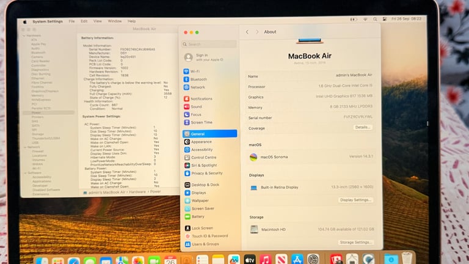This screenshot has width=469, height=264.
Task: Open Calendar from the Dock
Action: [x=170, y=260]
